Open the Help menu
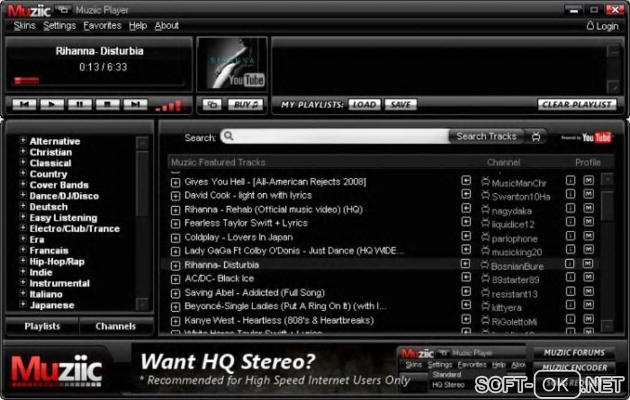Image resolution: width=630 pixels, height=400 pixels. pyautogui.click(x=138, y=26)
